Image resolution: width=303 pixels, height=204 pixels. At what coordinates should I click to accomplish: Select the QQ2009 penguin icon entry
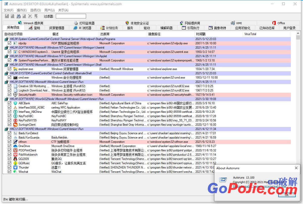[15, 159]
